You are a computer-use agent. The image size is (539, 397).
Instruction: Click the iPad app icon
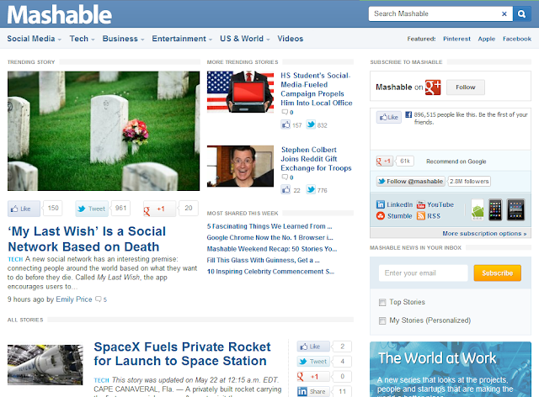tap(516, 209)
